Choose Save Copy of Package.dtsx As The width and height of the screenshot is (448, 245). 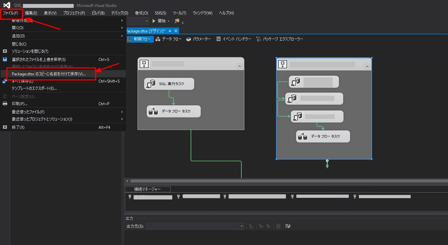coord(49,74)
